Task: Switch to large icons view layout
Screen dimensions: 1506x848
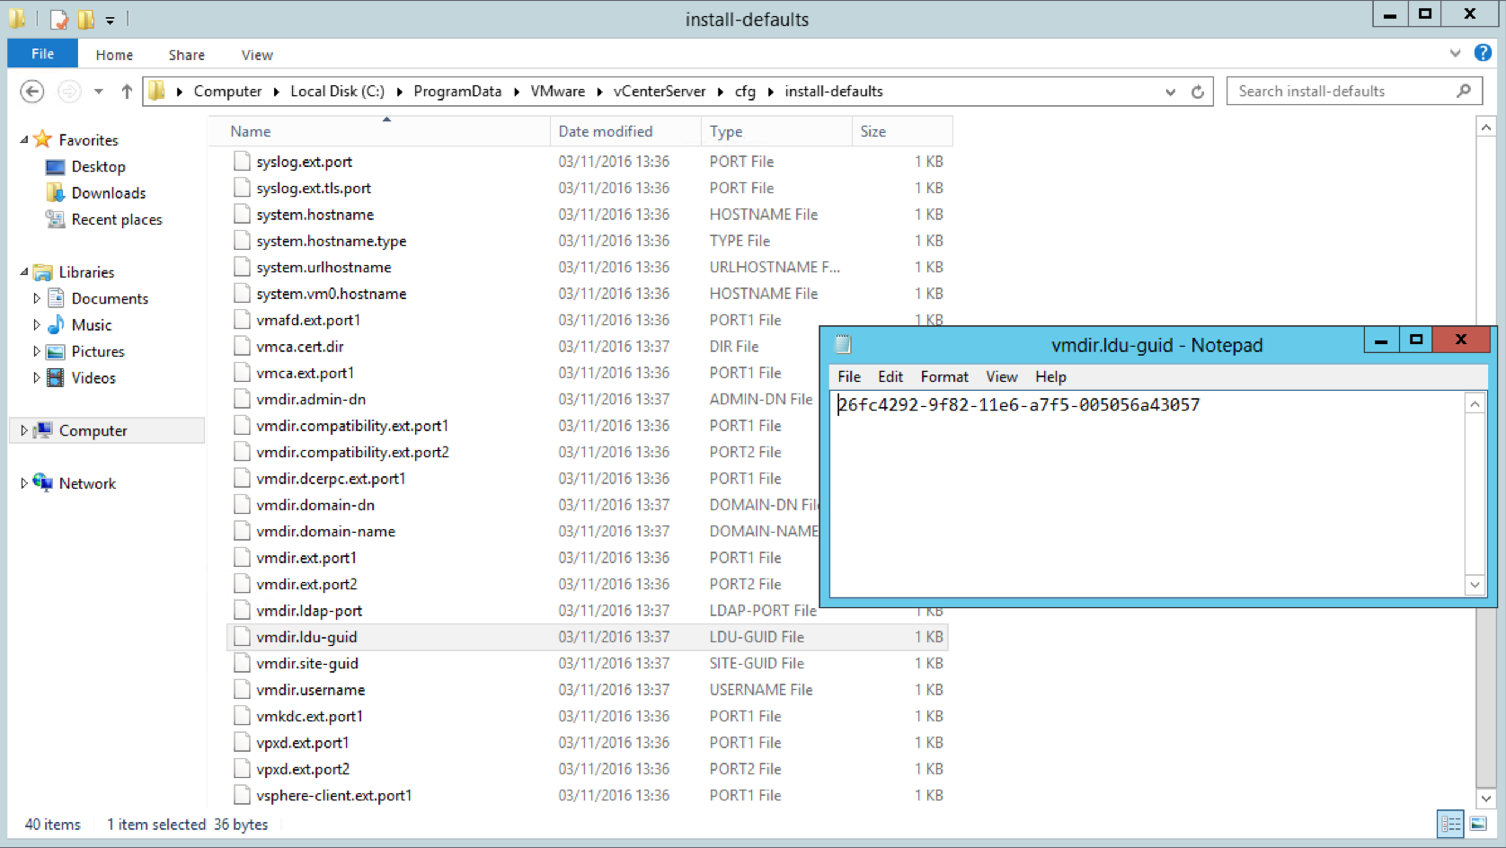Action: click(x=1478, y=824)
